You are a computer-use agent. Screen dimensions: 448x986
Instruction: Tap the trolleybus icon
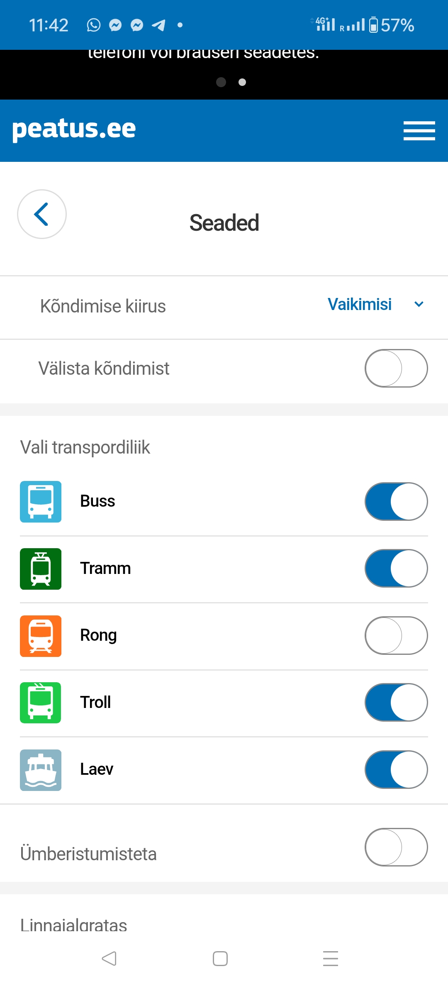[41, 703]
